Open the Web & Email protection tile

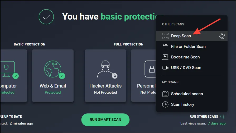point(53,76)
